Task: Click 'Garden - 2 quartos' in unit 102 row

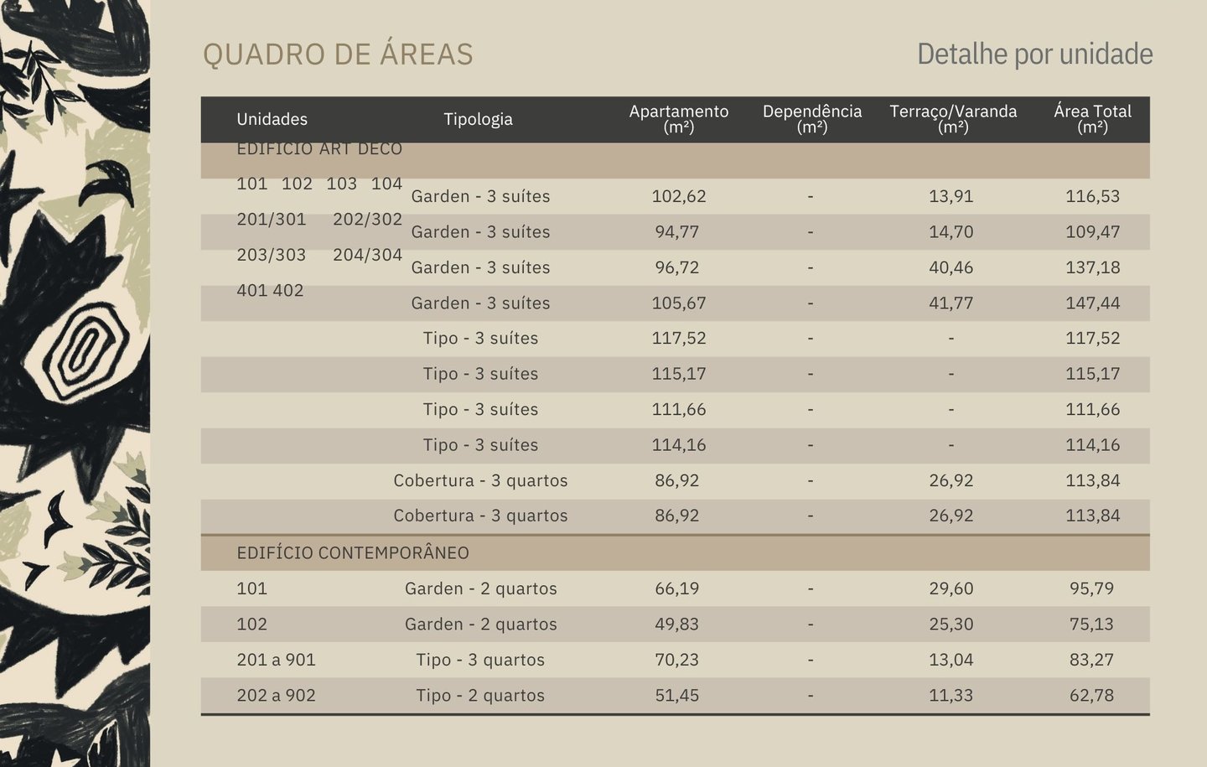Action: [x=480, y=624]
